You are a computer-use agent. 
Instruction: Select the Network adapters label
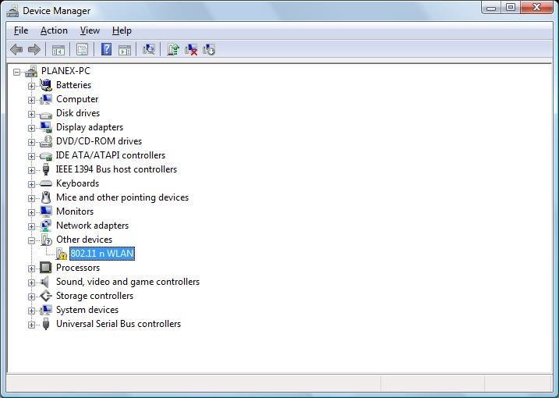pyautogui.click(x=92, y=226)
